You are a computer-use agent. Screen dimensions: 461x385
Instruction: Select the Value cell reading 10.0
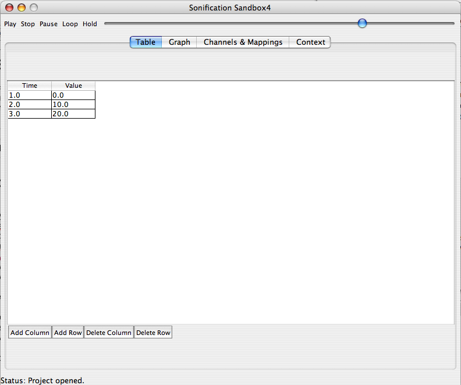coord(73,105)
